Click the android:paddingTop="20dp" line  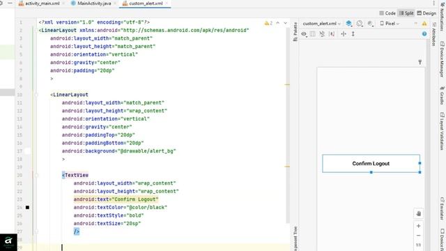point(98,135)
